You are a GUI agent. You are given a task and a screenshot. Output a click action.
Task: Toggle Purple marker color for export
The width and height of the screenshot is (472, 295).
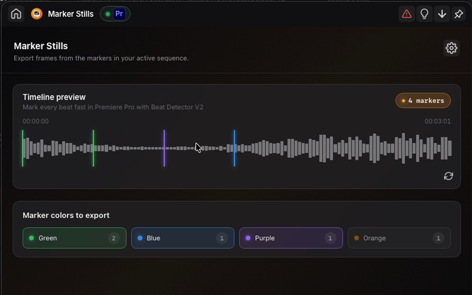(291, 238)
